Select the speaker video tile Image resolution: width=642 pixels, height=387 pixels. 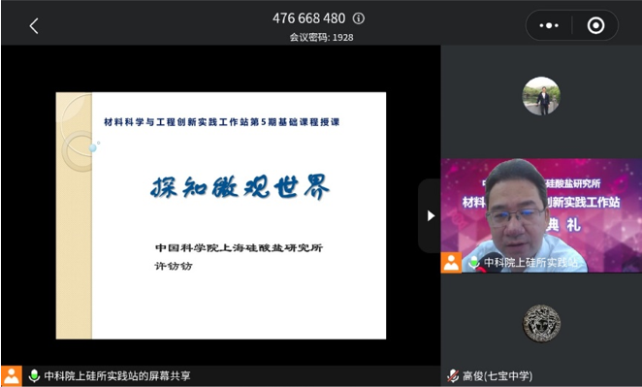[541, 215]
